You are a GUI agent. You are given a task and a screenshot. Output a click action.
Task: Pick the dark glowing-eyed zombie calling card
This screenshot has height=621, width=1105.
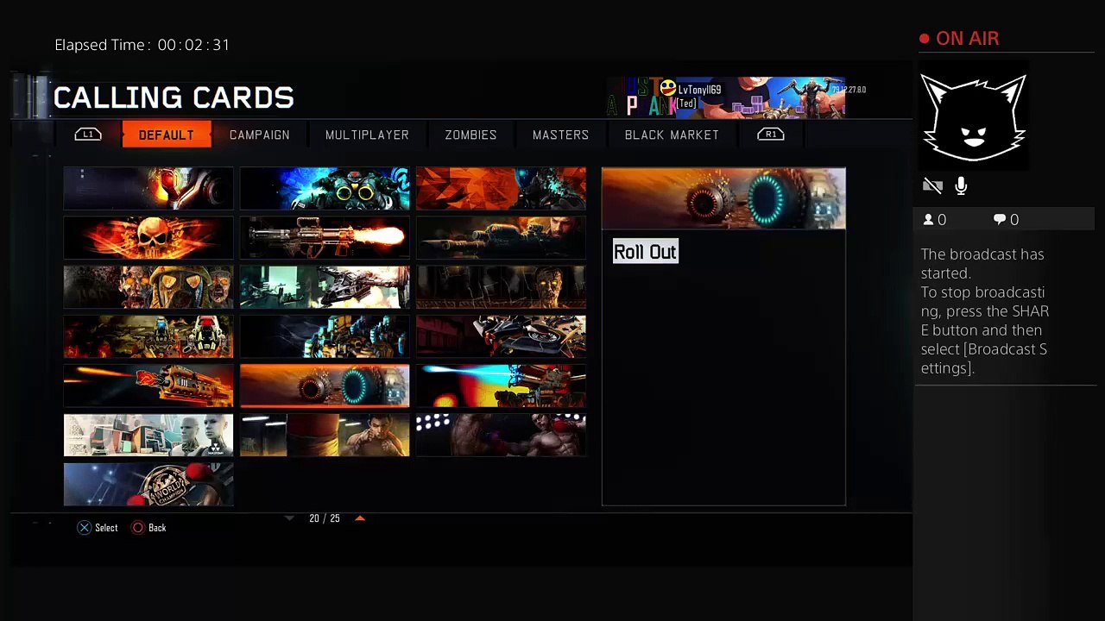(501, 287)
